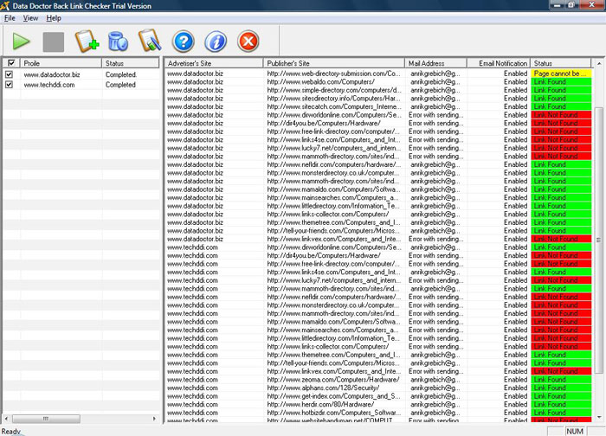Screen dimensions: 606x436
Task: Uncheck the www.techddi.com profile checkbox
Action: (x=9, y=84)
